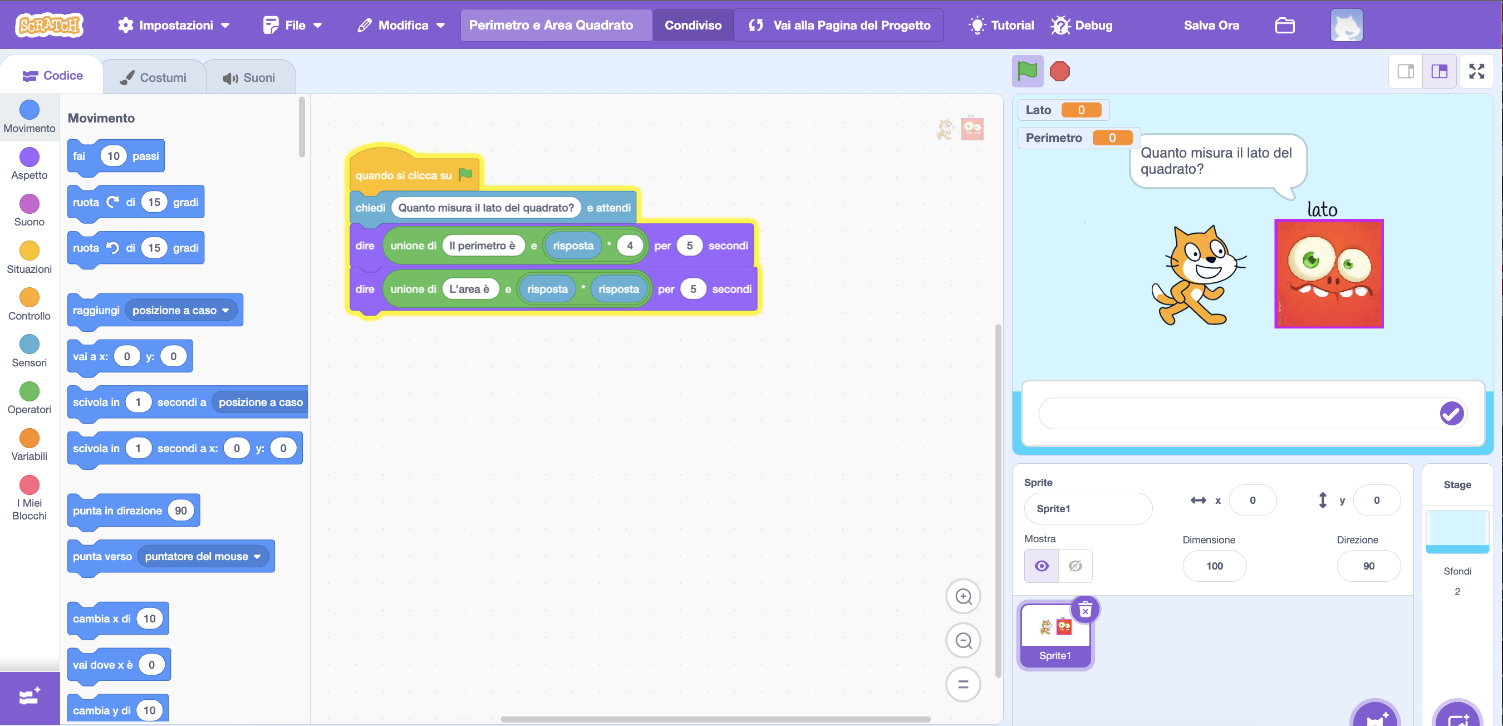Select the Aspetto category
This screenshot has height=726, width=1503.
click(29, 164)
